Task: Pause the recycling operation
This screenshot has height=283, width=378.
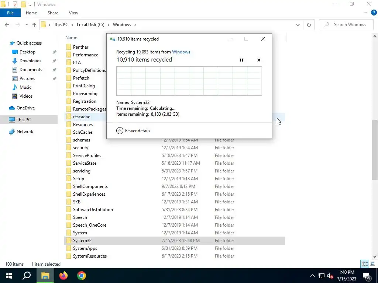Action: (241, 60)
